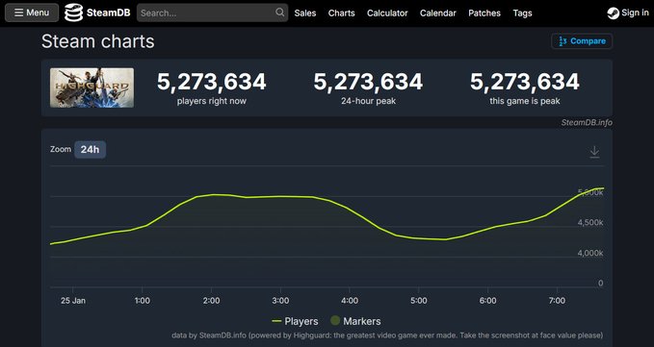Screen dimensions: 654x347
Task: Go to the Calculator page
Action: tap(387, 12)
